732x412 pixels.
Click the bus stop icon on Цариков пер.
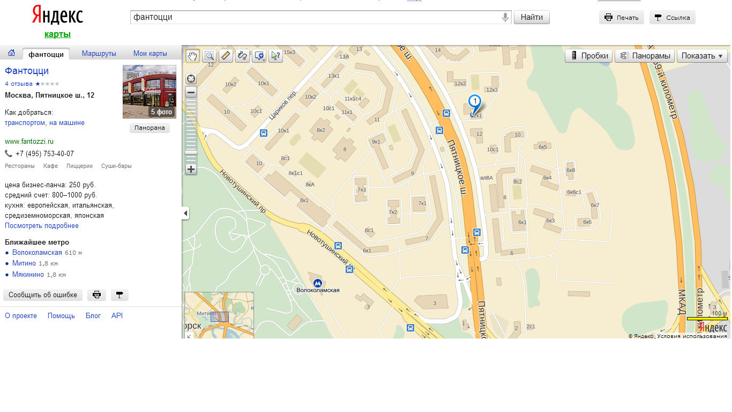(x=264, y=133)
